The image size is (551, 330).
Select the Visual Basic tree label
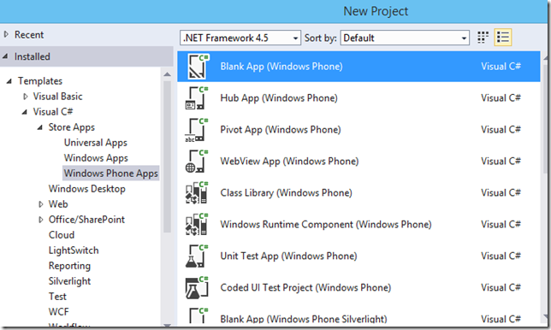pos(57,97)
